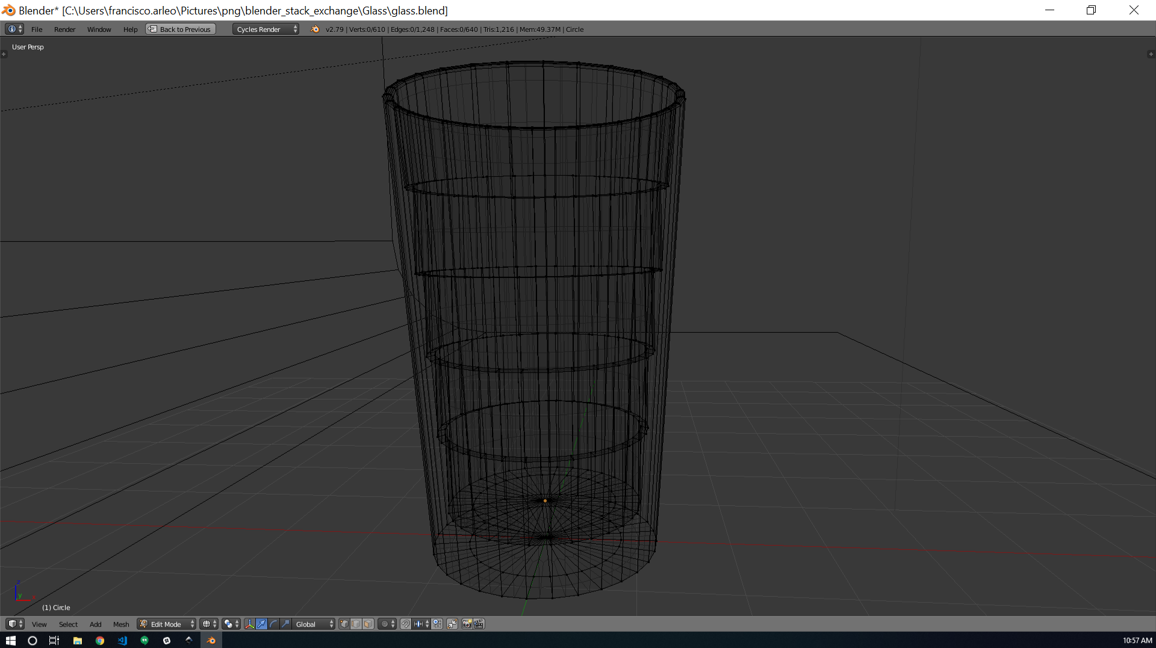The width and height of the screenshot is (1156, 648).
Task: Click the Blender taskbar icon
Action: click(x=211, y=640)
